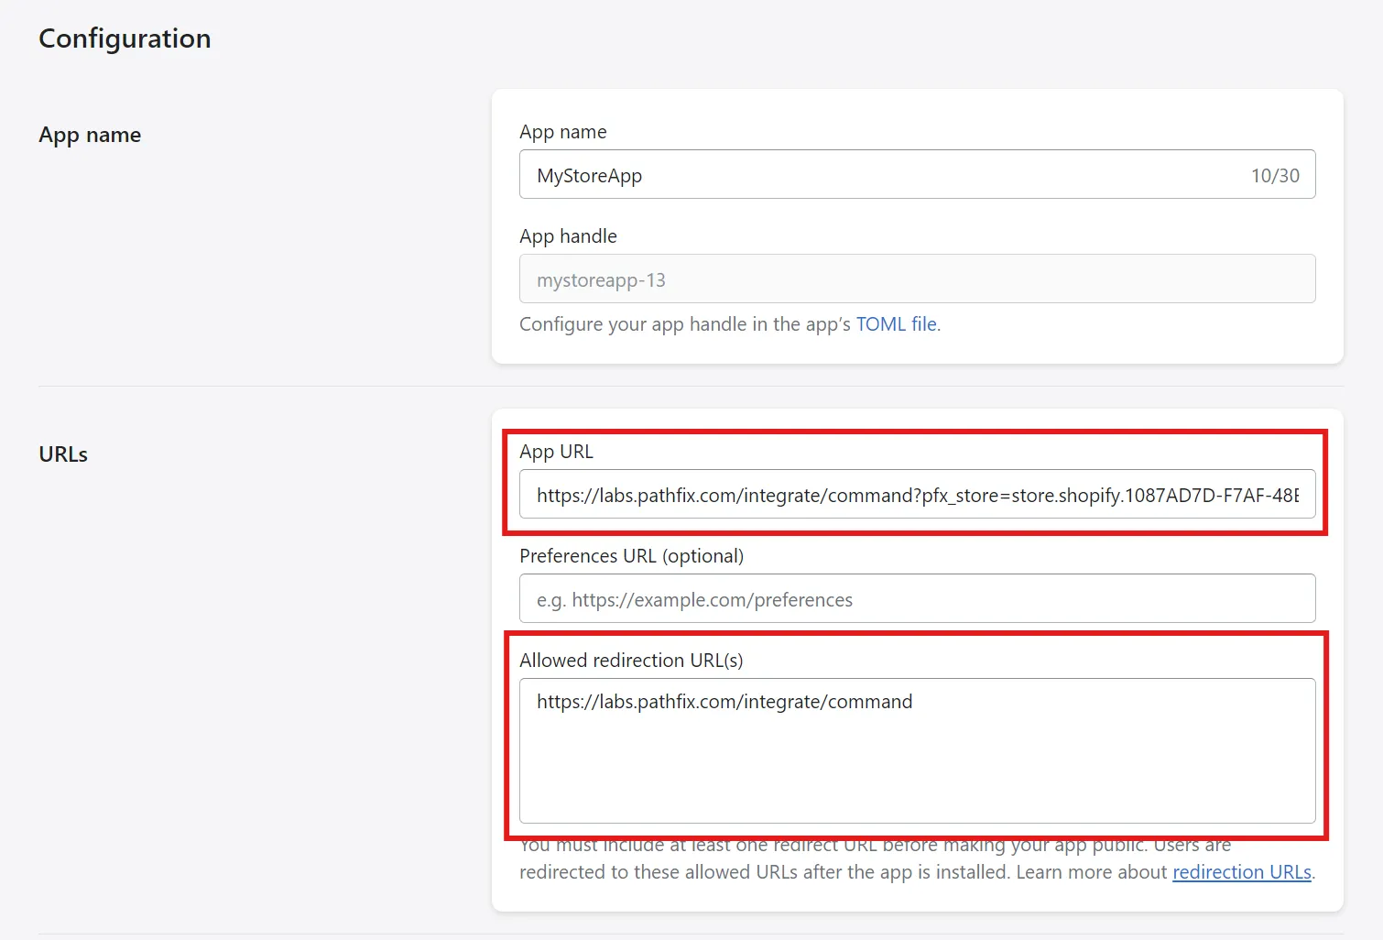This screenshot has width=1383, height=940.
Task: Click the 10/30 character counter
Action: pyautogui.click(x=1275, y=175)
